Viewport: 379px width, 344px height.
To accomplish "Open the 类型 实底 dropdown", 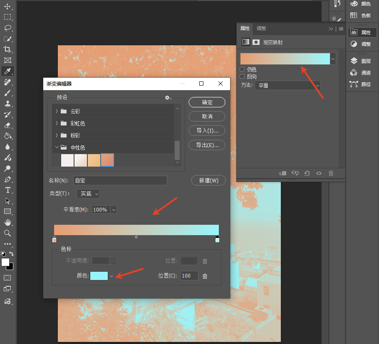I will pyautogui.click(x=88, y=194).
